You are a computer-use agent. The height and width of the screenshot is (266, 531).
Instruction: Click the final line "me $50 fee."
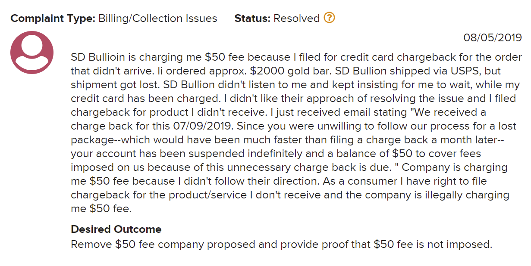101,209
